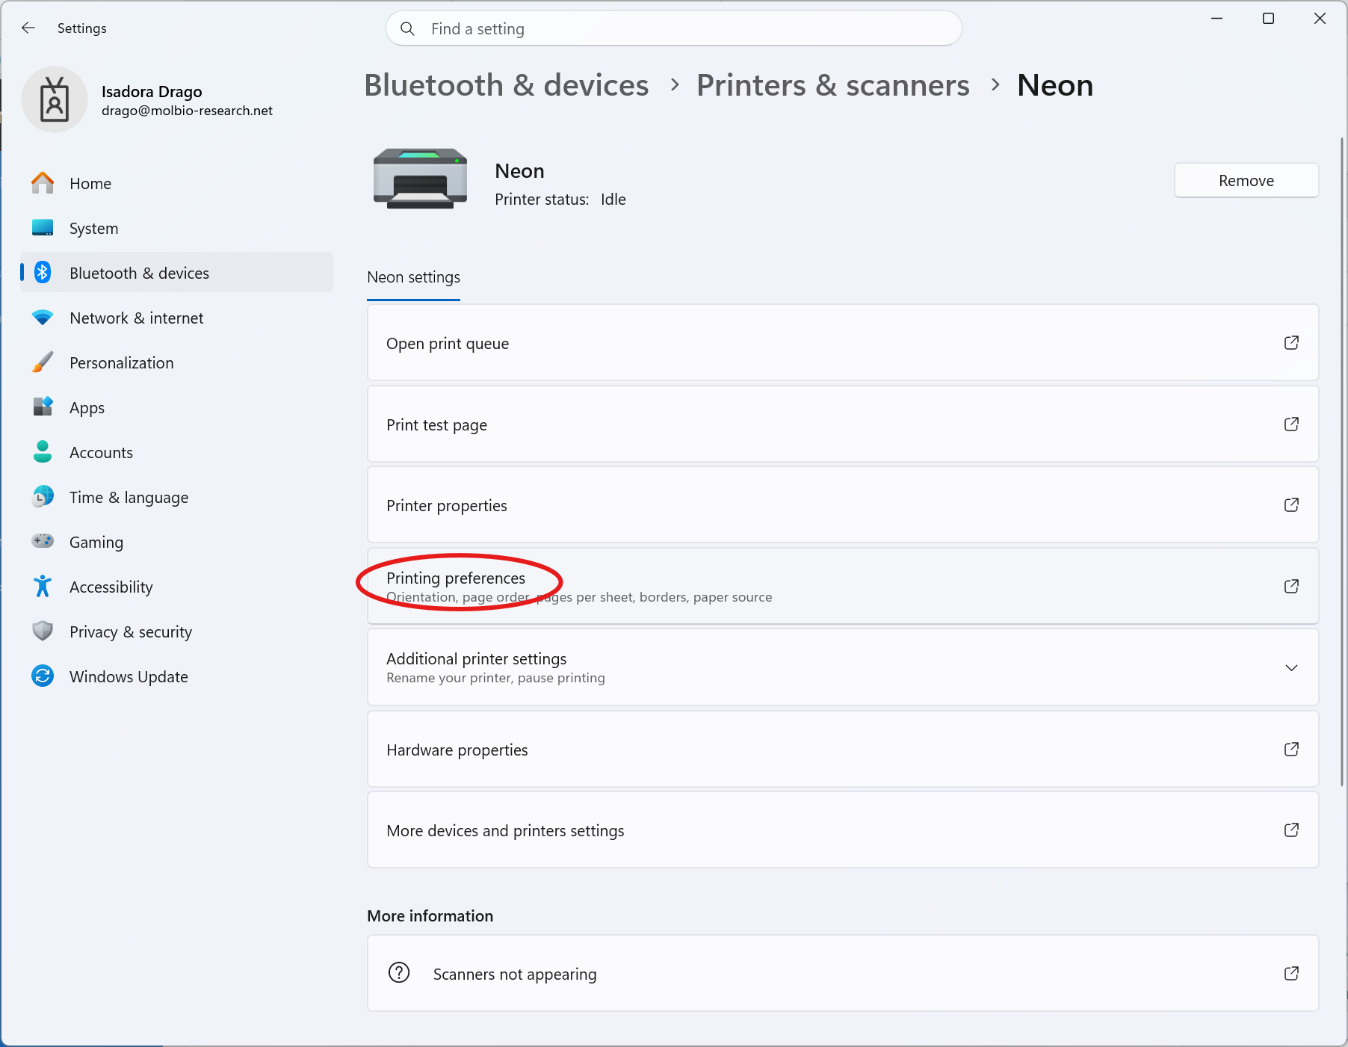
Task: Open Gaming settings category
Action: click(x=176, y=542)
